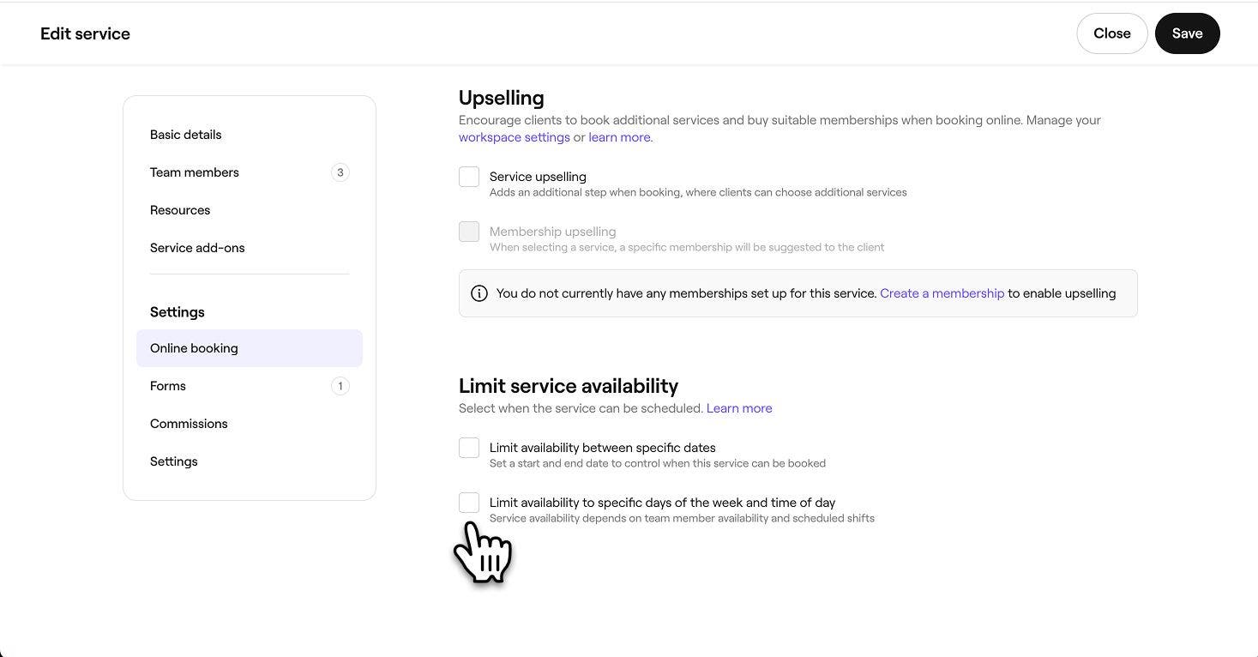Open the Settings item below Commissions
Viewport: 1258px width, 657px height.
pos(174,461)
